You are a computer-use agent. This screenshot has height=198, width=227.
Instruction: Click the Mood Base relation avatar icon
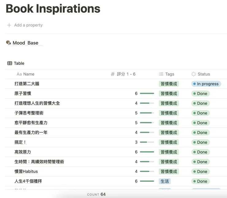(x=8, y=43)
